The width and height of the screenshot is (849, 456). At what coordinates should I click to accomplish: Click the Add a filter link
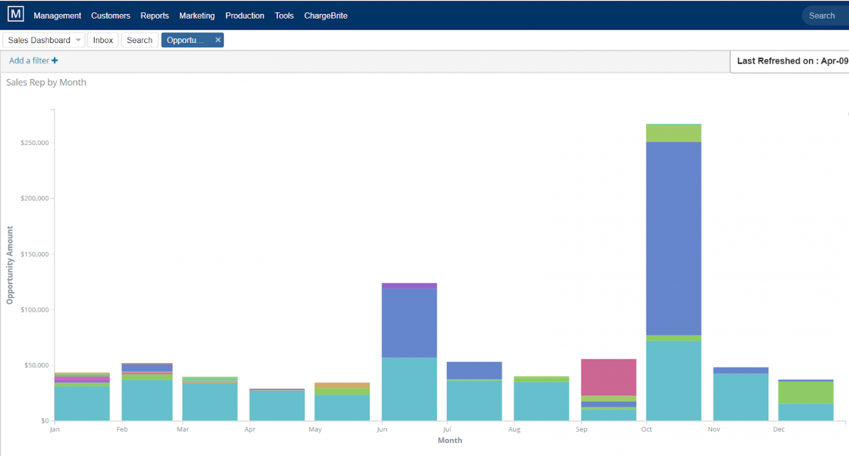(x=29, y=61)
